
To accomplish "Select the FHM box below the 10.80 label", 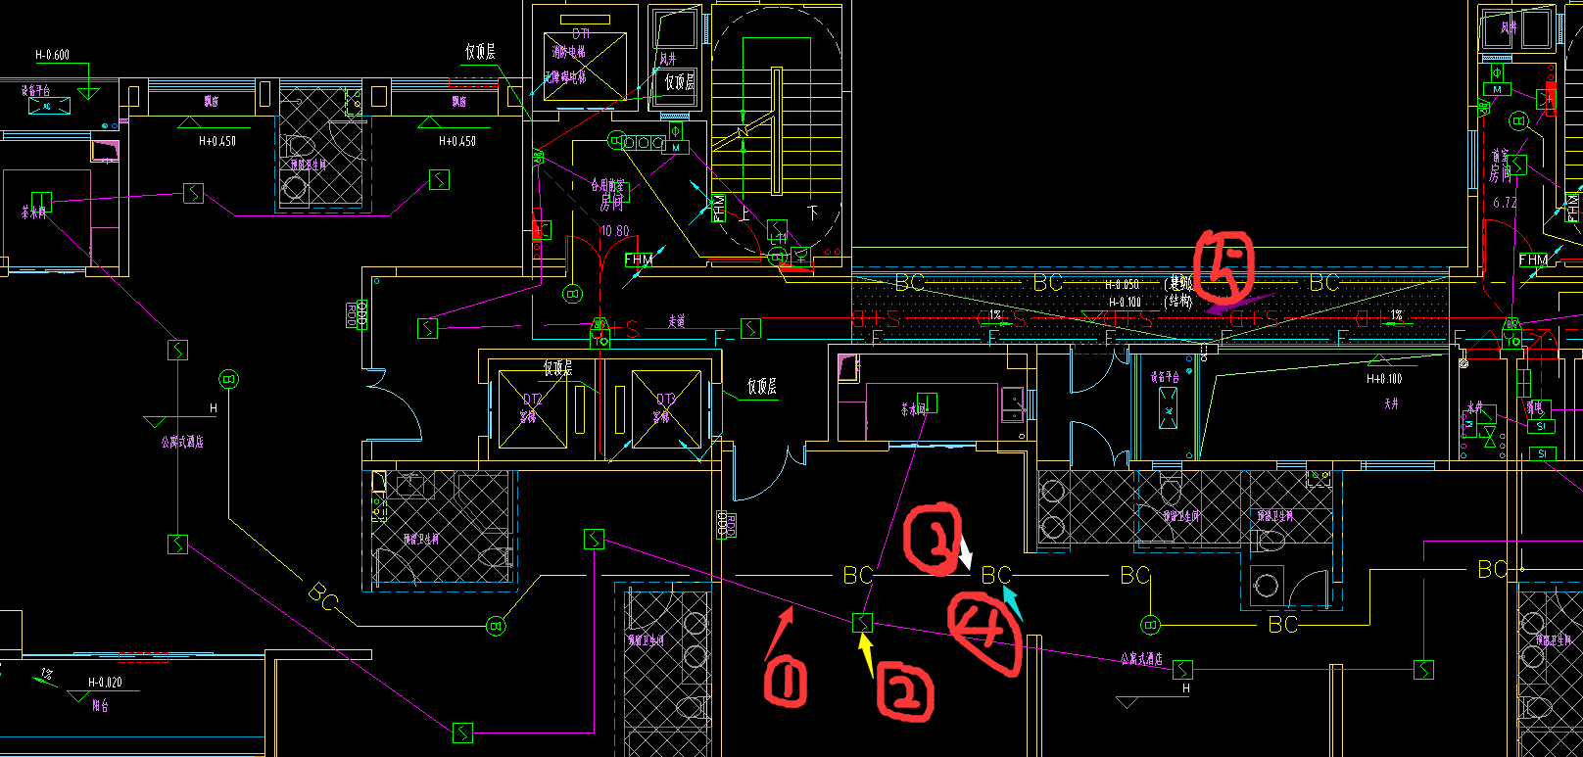I will [639, 260].
